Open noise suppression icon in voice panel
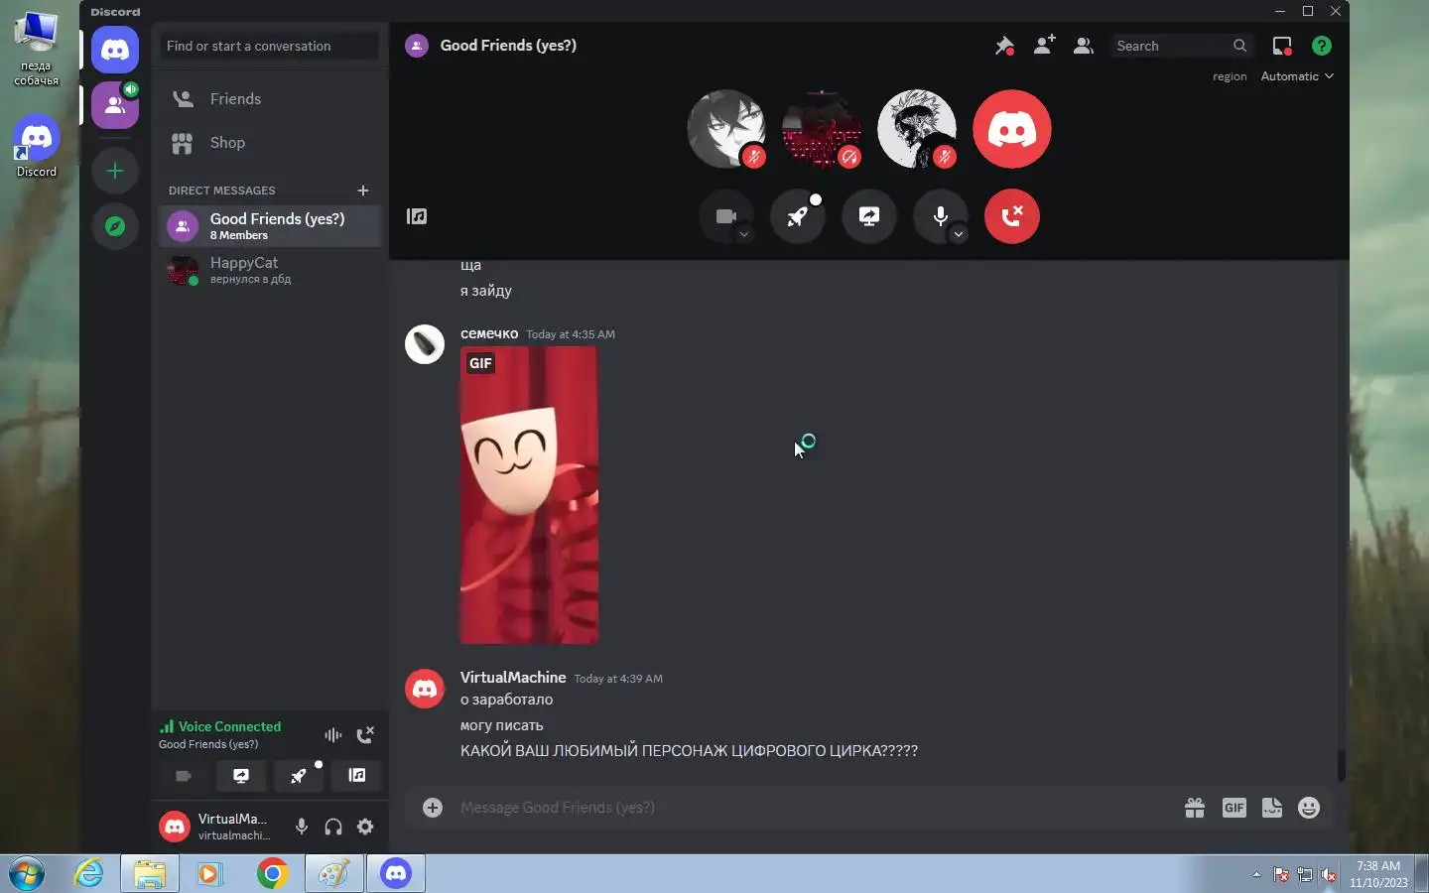 (333, 735)
